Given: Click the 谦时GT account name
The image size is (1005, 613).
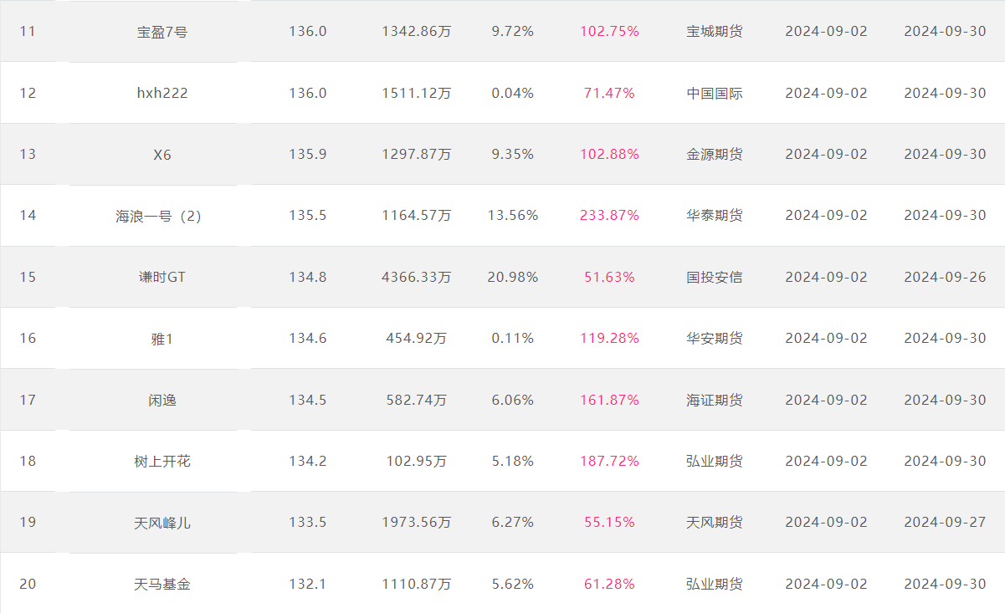Looking at the screenshot, I should [162, 277].
